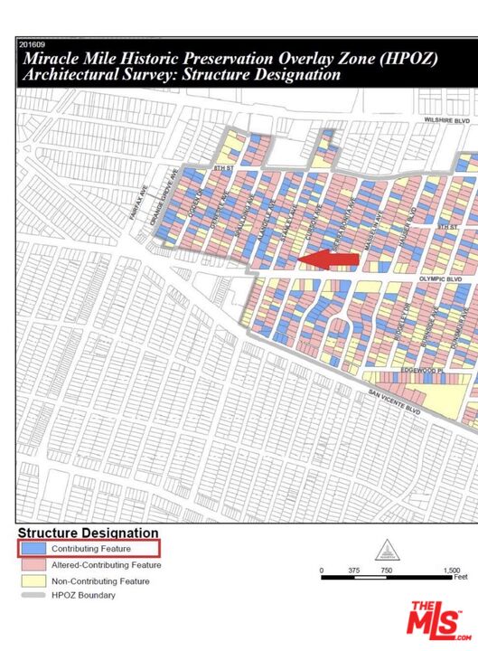Click the Olympic Blvd street label
This screenshot has width=478, height=651.
pyautogui.click(x=440, y=278)
